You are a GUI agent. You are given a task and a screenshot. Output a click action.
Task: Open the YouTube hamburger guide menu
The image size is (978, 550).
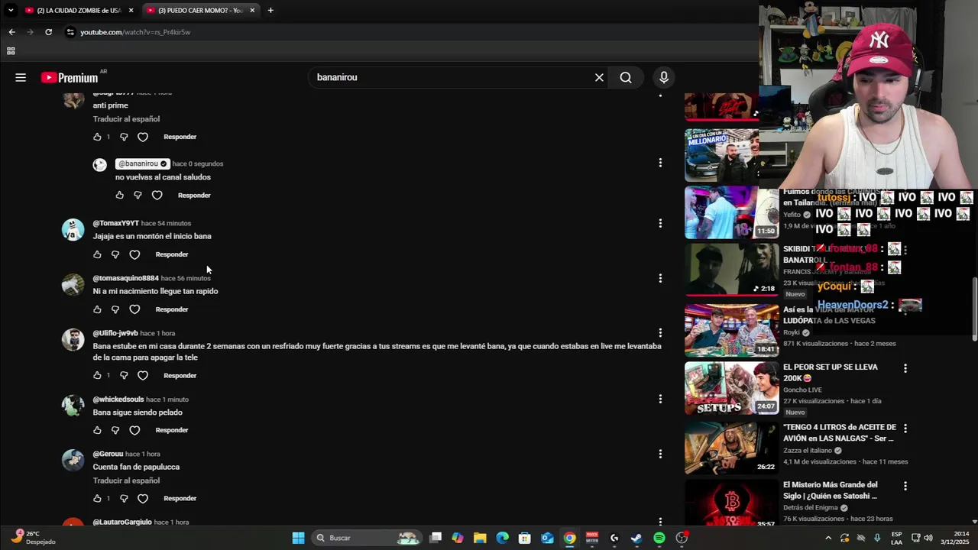[x=21, y=77]
